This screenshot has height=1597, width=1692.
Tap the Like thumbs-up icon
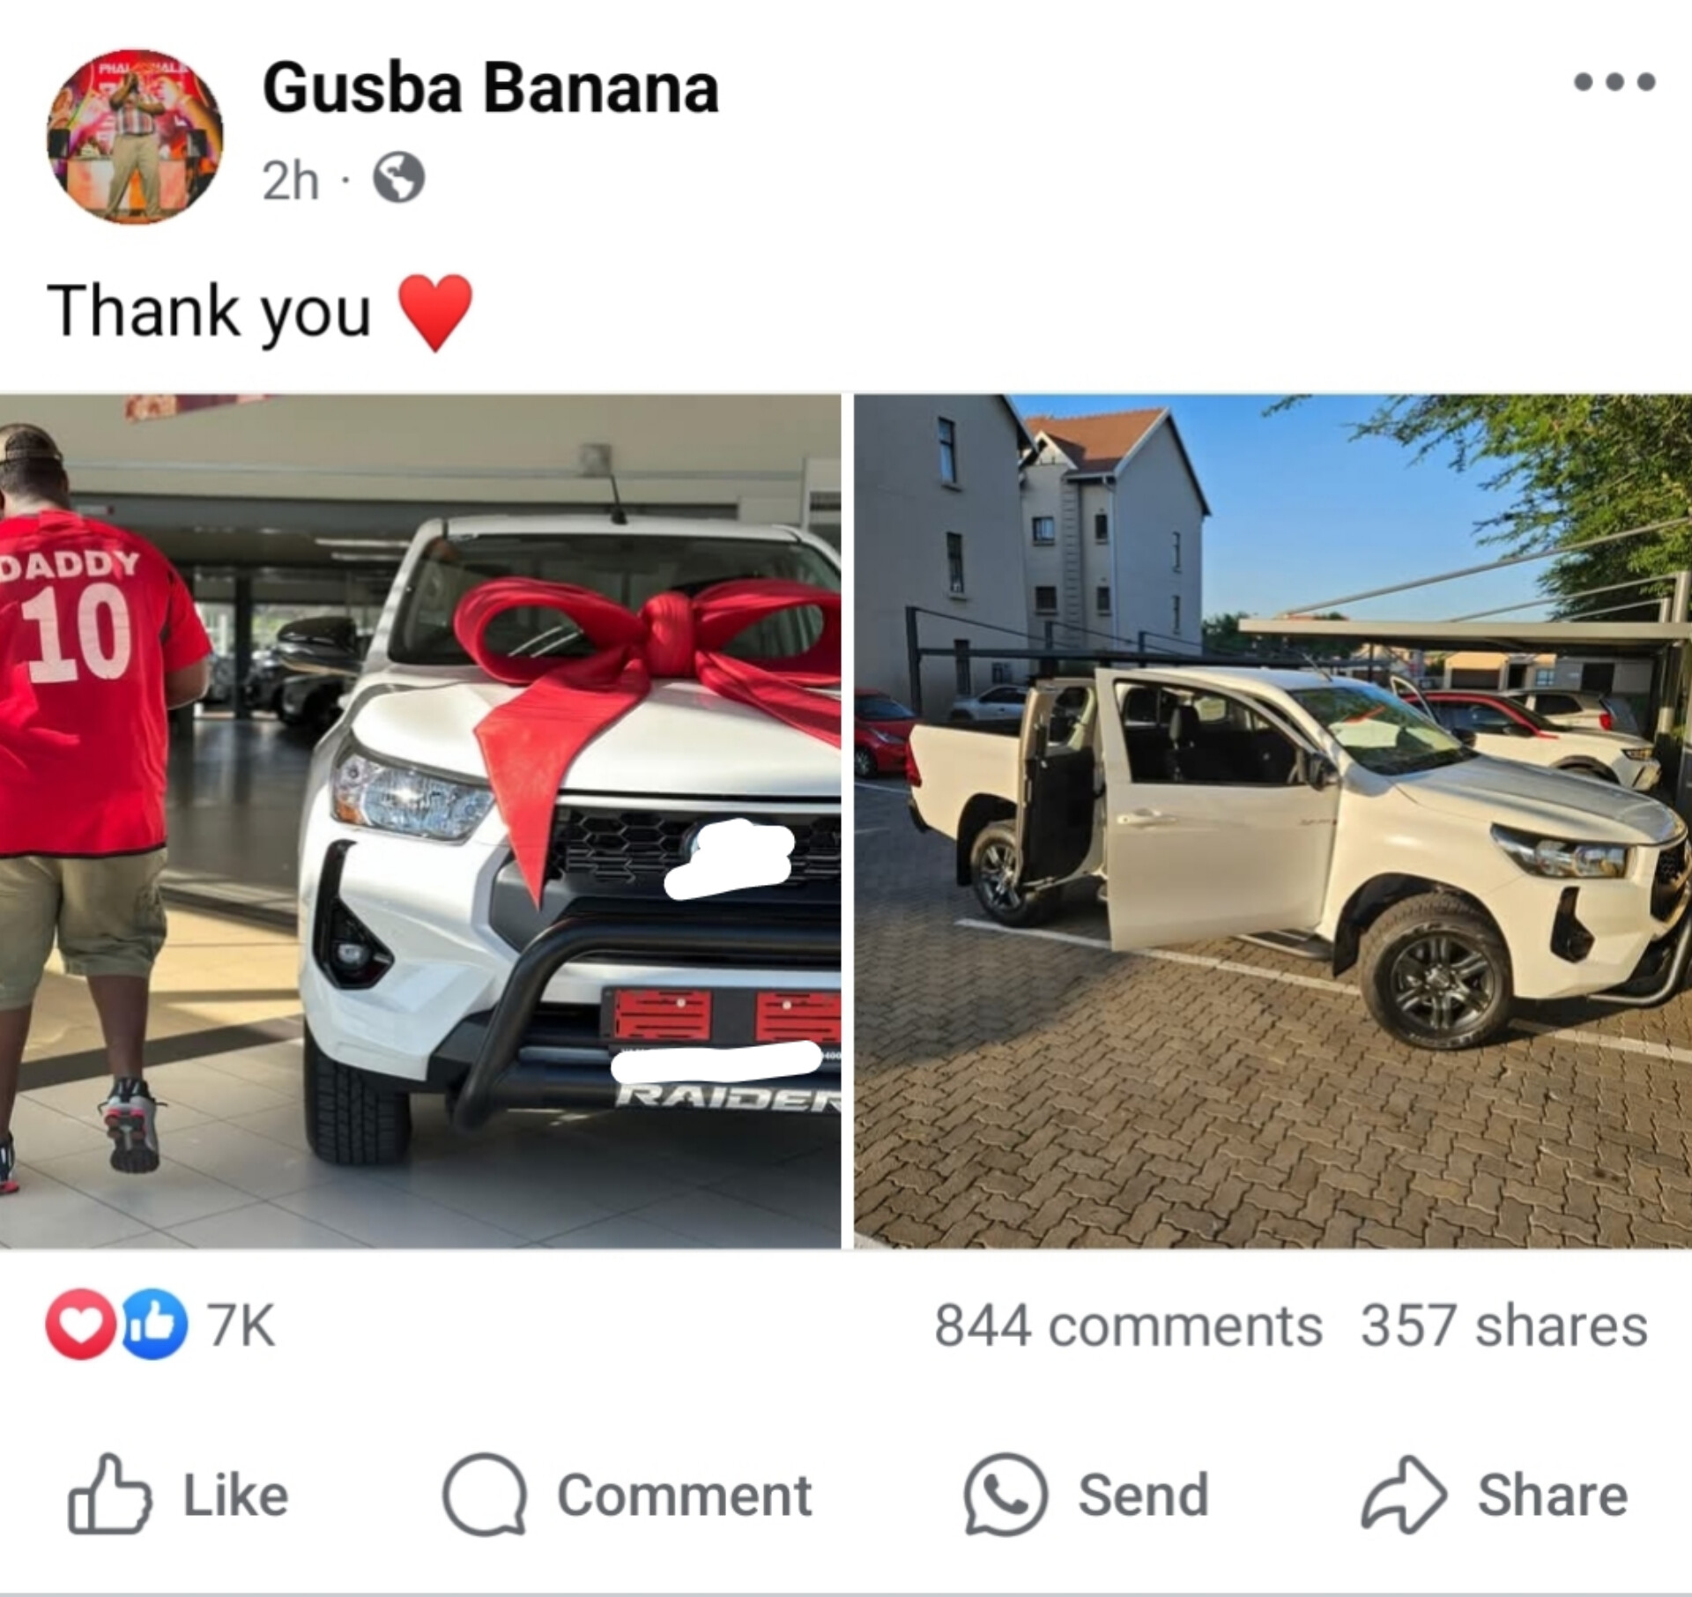pyautogui.click(x=109, y=1494)
